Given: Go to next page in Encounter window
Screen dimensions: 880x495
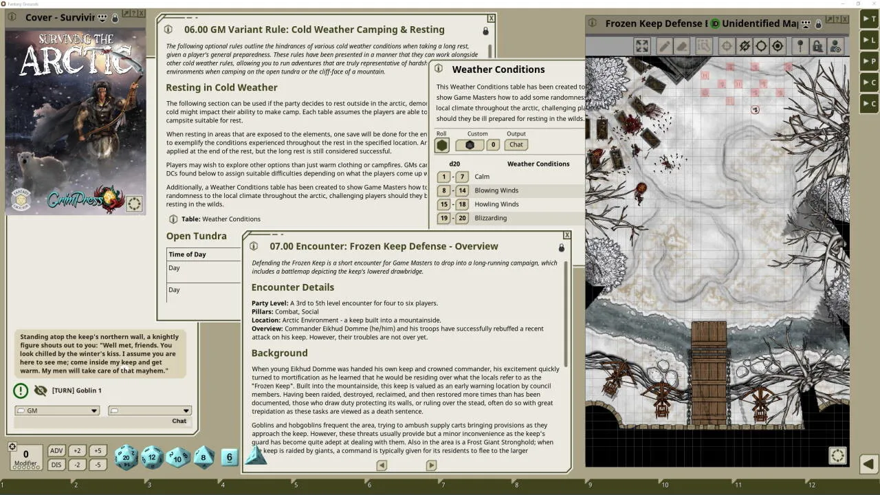Looking at the screenshot, I should coord(431,465).
